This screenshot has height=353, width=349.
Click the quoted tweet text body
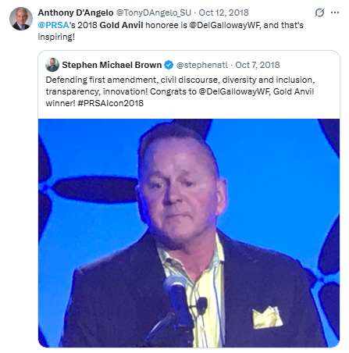tap(180, 91)
